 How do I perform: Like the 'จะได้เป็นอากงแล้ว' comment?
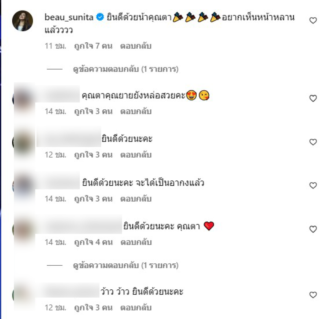click(x=313, y=185)
